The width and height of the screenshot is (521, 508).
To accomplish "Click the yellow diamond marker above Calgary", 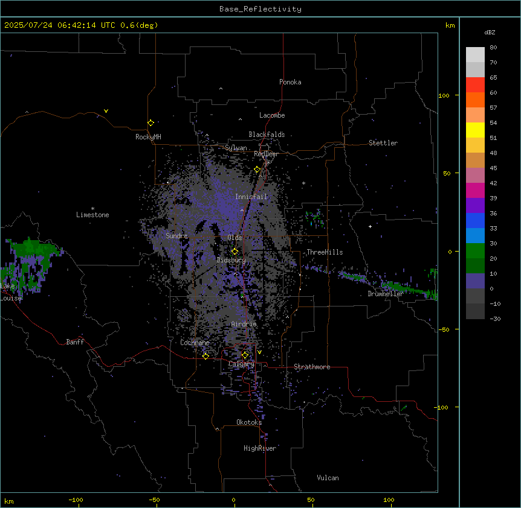I will point(245,355).
